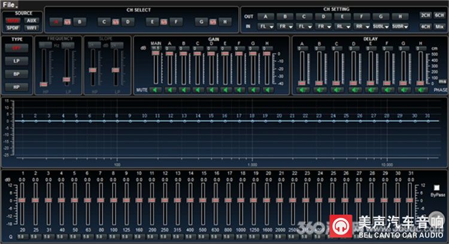Screen dimensions: 449x244
Task: Click the delay channel A slider handle
Action: pos(302,83)
